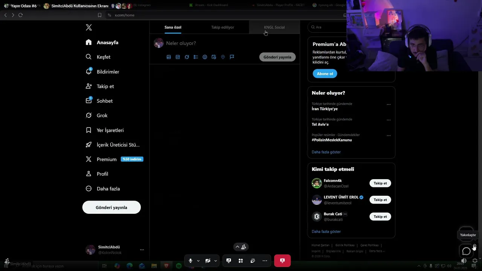Toggle camera in call bar
The height and width of the screenshot is (271, 482).
tap(208, 260)
